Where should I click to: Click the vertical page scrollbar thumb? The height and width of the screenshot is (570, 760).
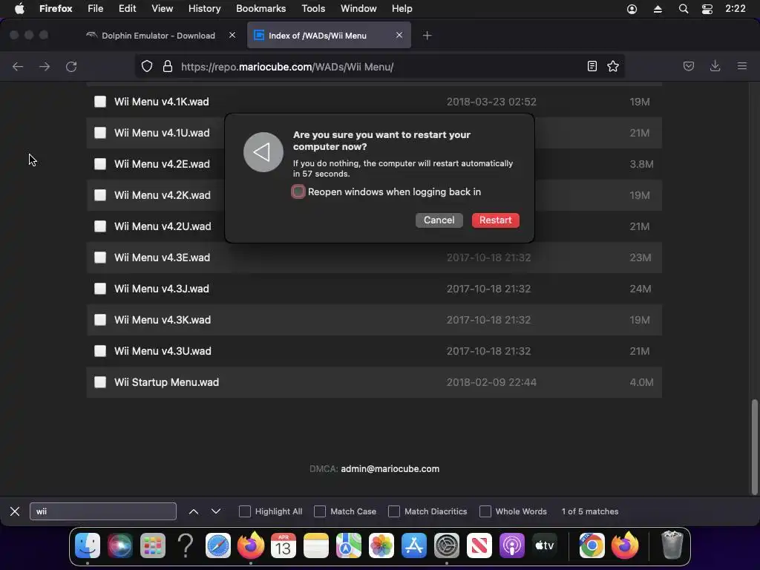pyautogui.click(x=754, y=447)
